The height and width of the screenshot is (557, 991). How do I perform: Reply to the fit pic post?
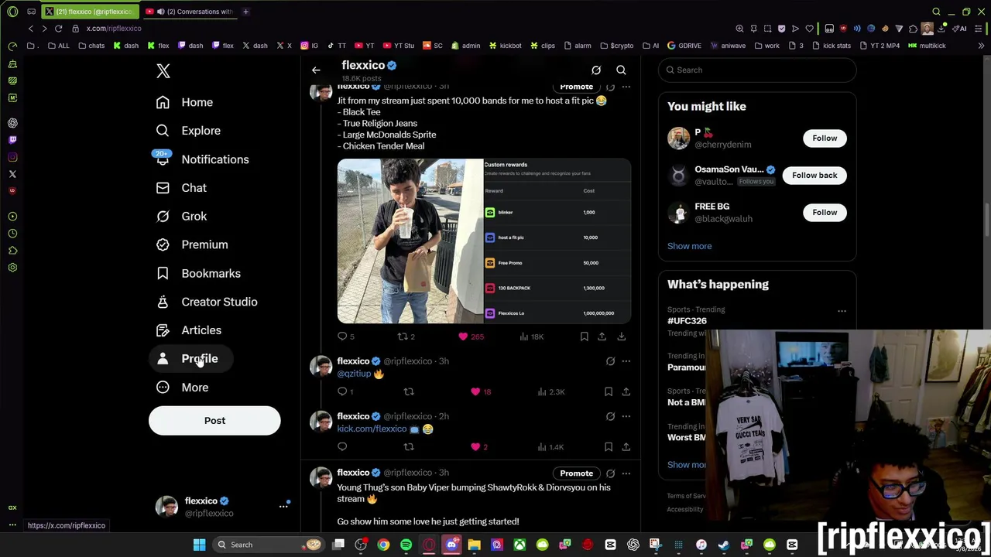342,337
